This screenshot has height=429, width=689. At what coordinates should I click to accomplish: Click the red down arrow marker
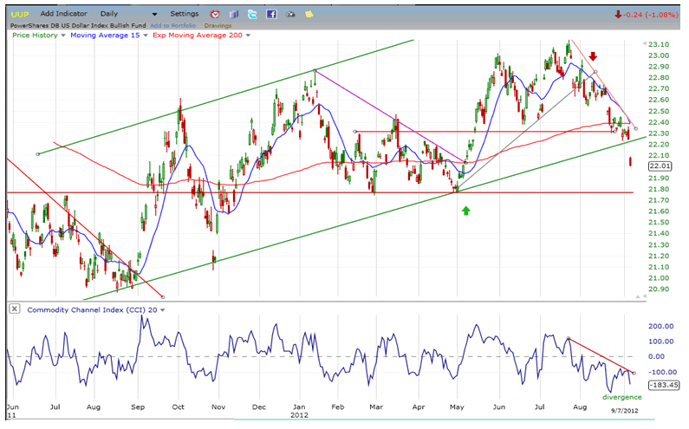pyautogui.click(x=593, y=56)
